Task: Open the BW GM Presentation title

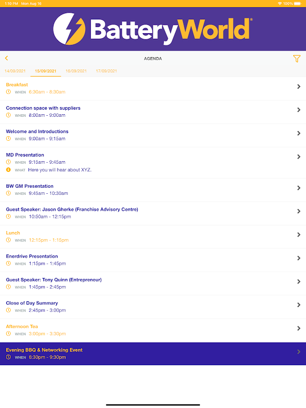Action: coord(30,186)
